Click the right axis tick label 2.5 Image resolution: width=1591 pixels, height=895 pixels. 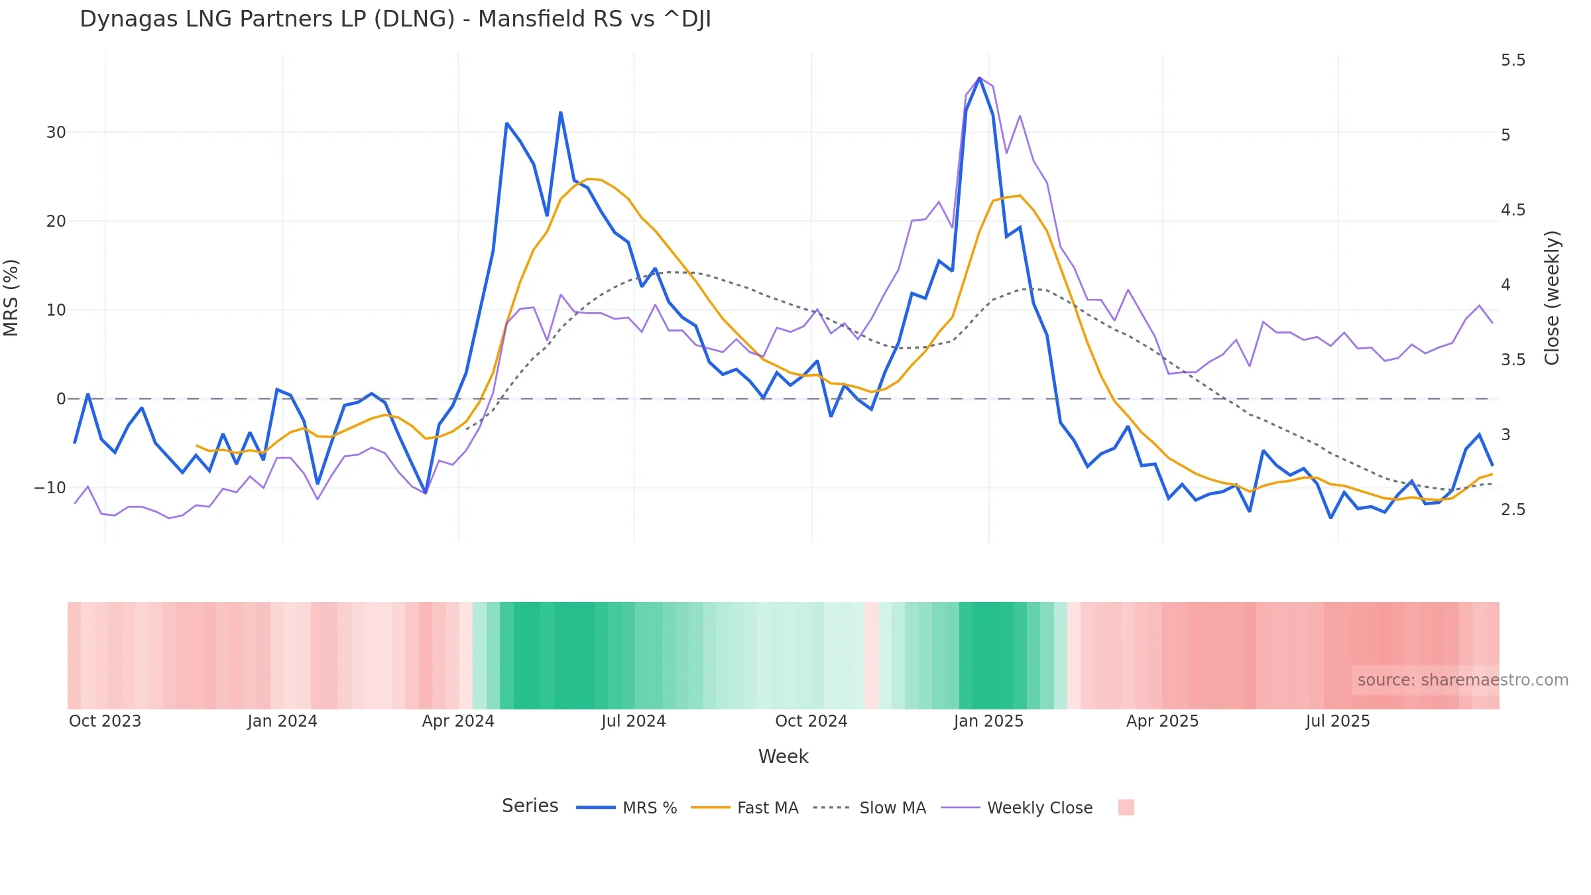1513,510
